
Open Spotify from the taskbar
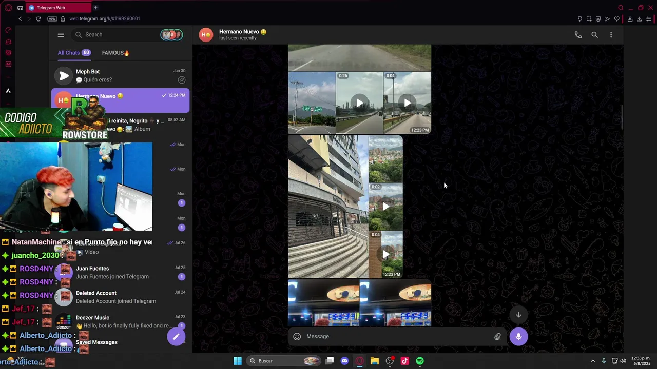point(420,361)
